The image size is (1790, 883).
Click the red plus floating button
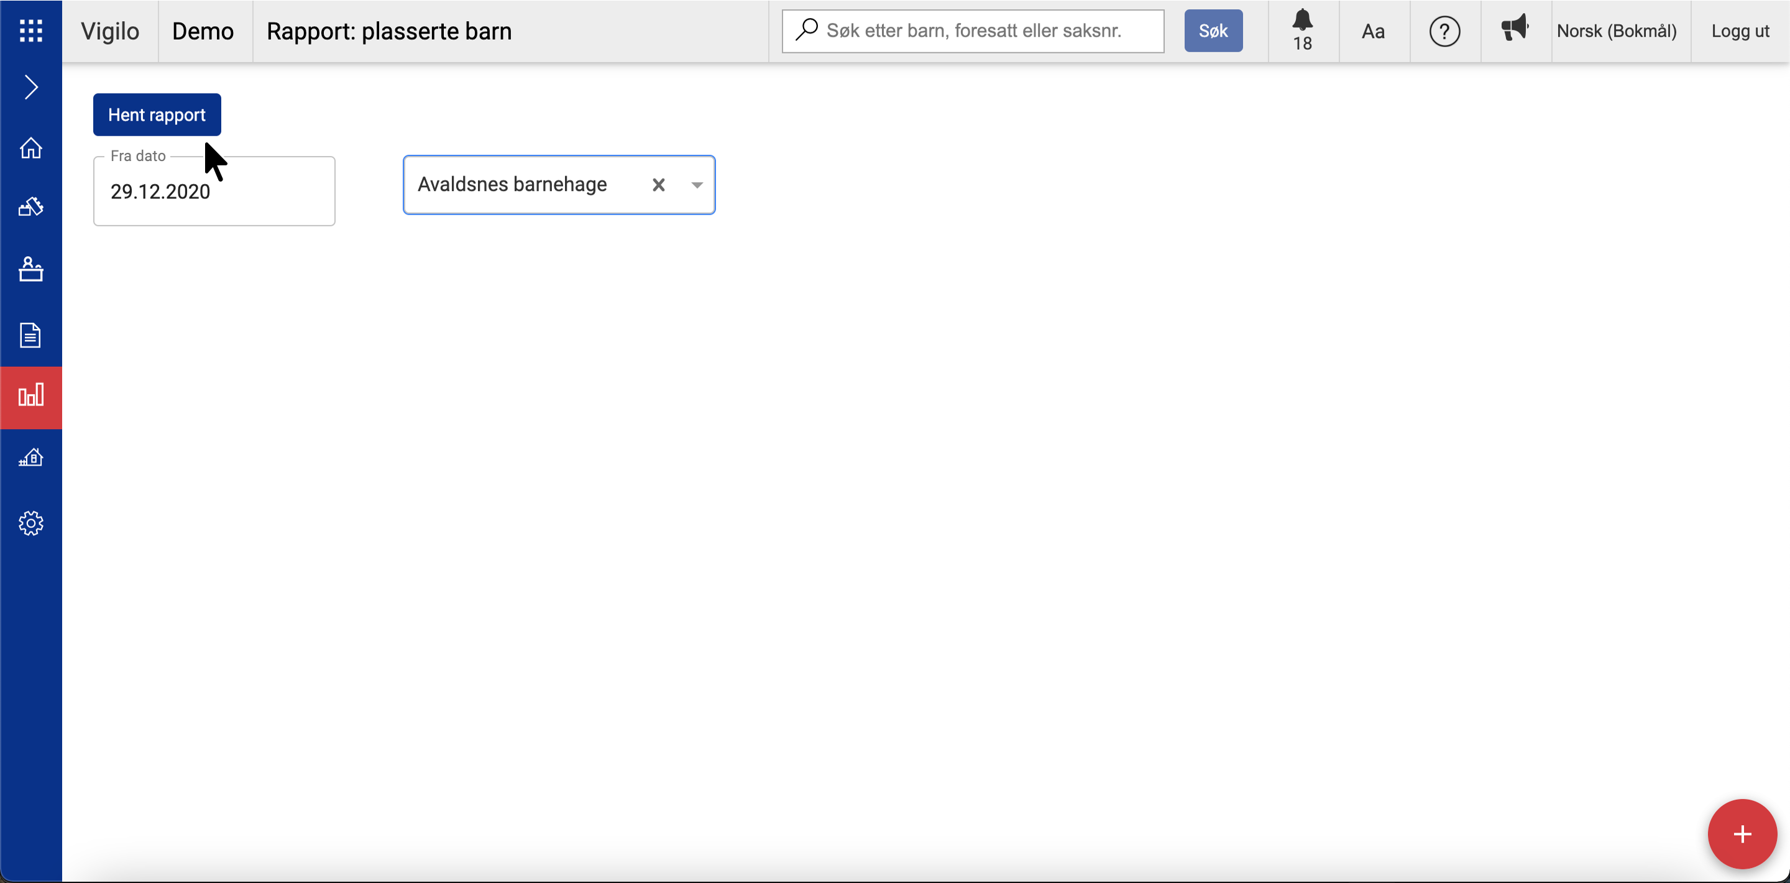coord(1742,834)
